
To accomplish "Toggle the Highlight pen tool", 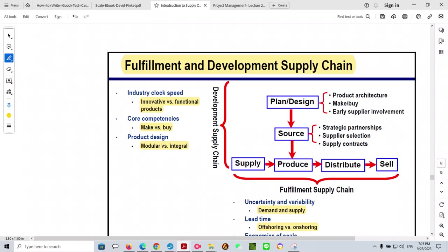I will coord(9,58).
